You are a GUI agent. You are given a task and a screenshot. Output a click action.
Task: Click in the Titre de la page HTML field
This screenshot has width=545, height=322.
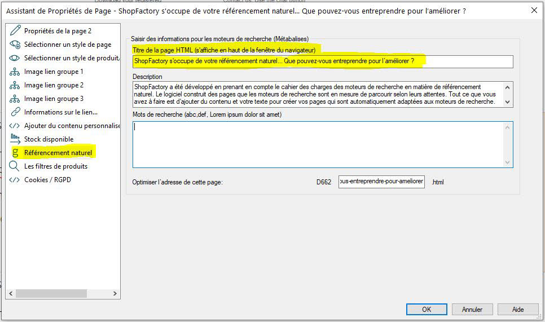click(x=322, y=61)
